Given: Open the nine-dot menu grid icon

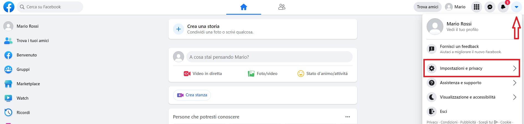Looking at the screenshot, I should [x=477, y=7].
